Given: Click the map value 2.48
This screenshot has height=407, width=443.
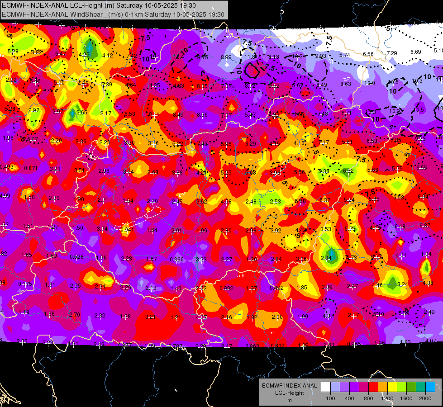Looking at the screenshot, I should tap(251, 201).
